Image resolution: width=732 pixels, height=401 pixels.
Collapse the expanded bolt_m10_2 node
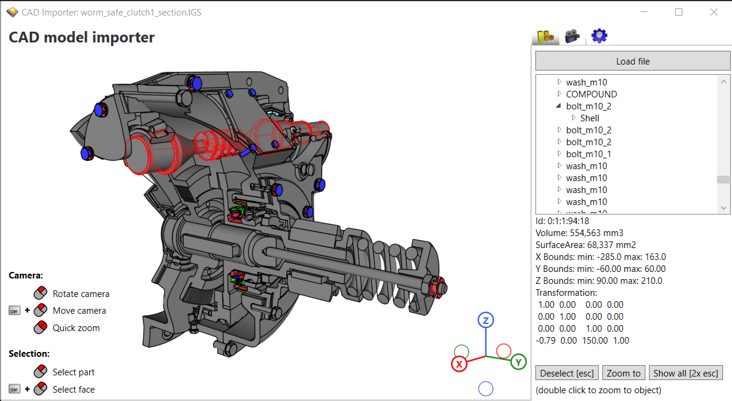[559, 106]
